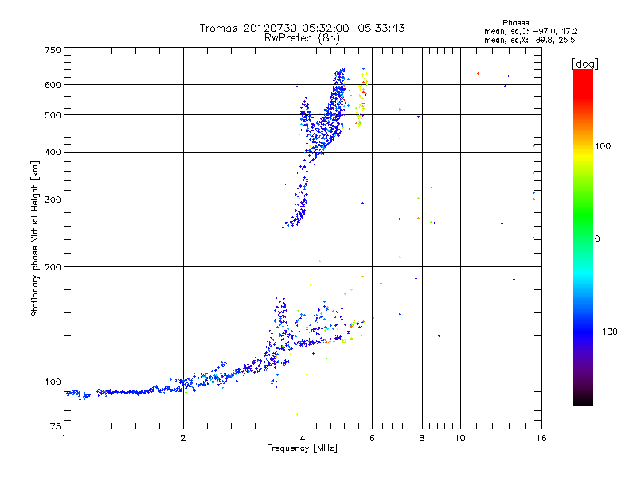This screenshot has width=637, height=477.
Task: Click the 'Phases' header label
Action: click(x=515, y=23)
